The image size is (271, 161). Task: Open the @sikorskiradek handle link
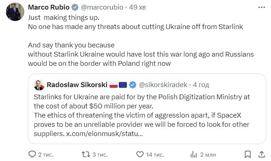tap(162, 85)
